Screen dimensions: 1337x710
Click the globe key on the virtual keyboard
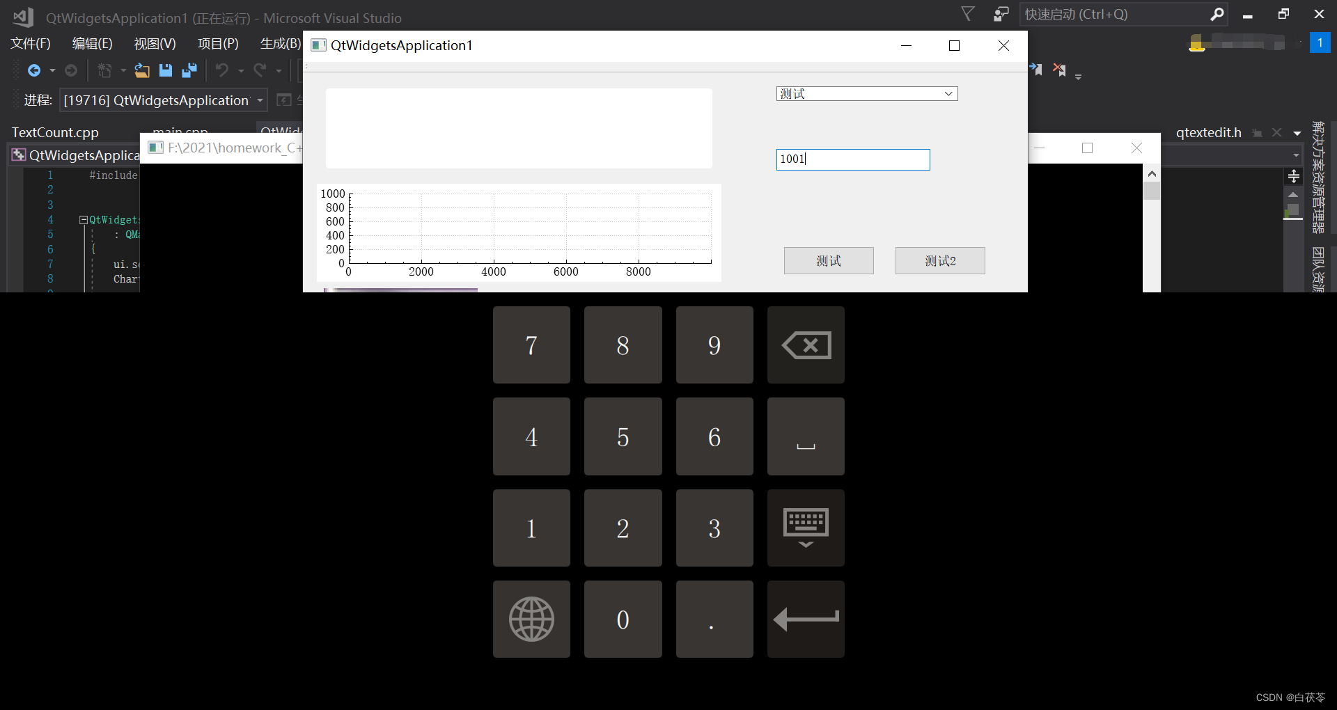point(531,619)
